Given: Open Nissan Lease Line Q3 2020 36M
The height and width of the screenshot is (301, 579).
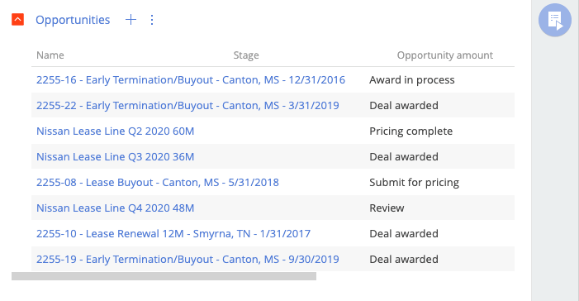Looking at the screenshot, I should 115,157.
